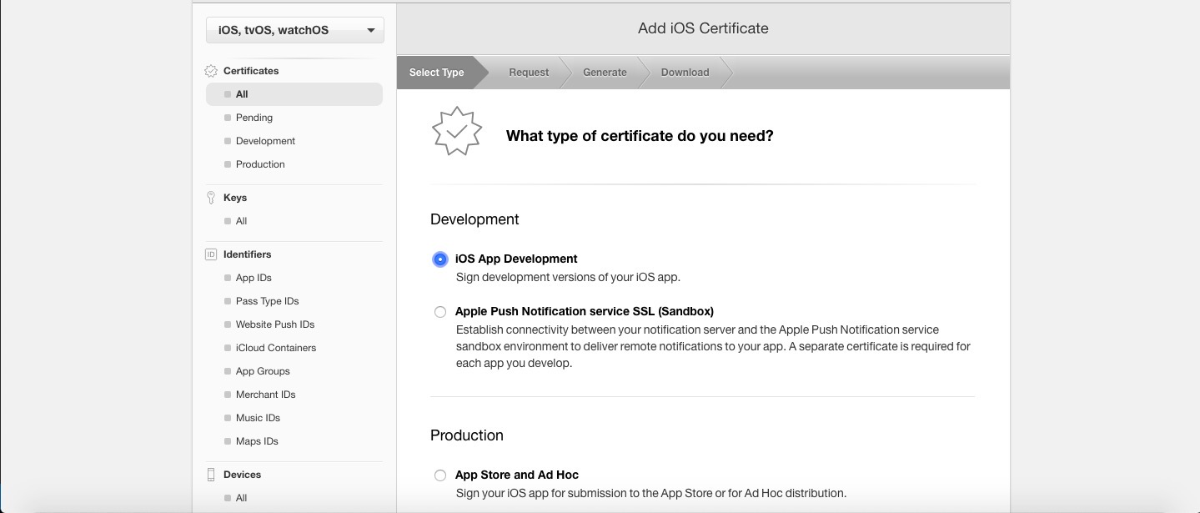Open Maps IDs
Viewport: 1200px width, 513px height.
coord(257,441)
